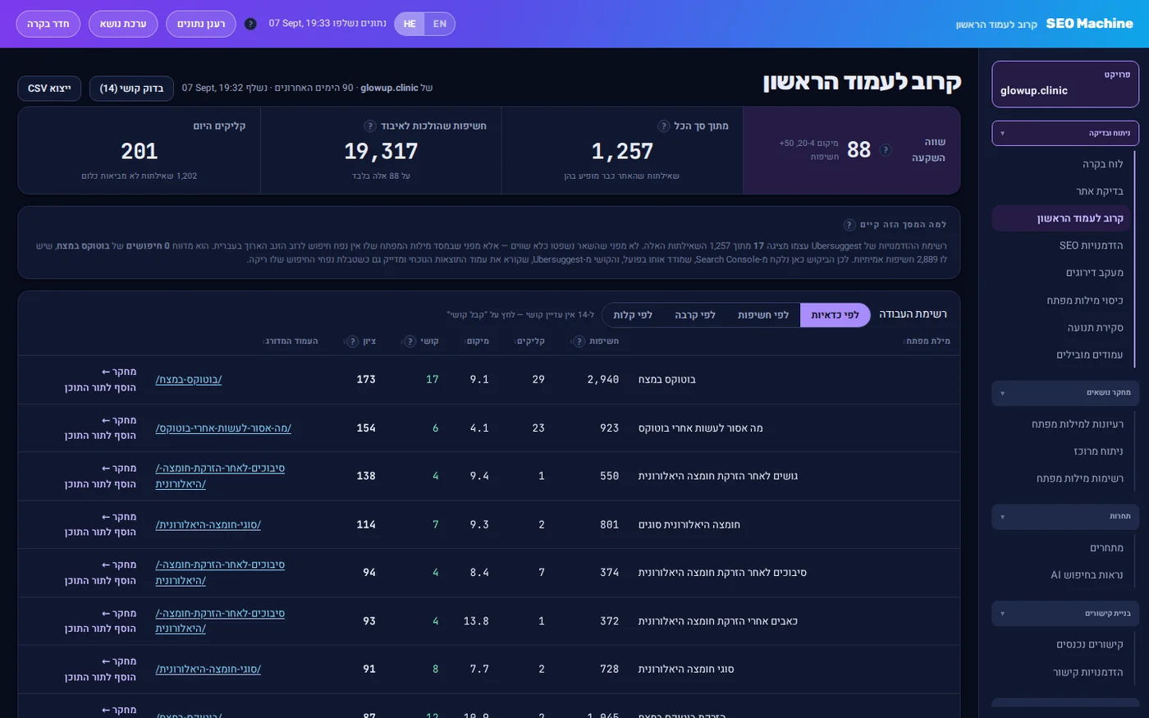The height and width of the screenshot is (718, 1149).
Task: Click מחקר ← in the בוטוקס במצח row
Action: point(119,372)
